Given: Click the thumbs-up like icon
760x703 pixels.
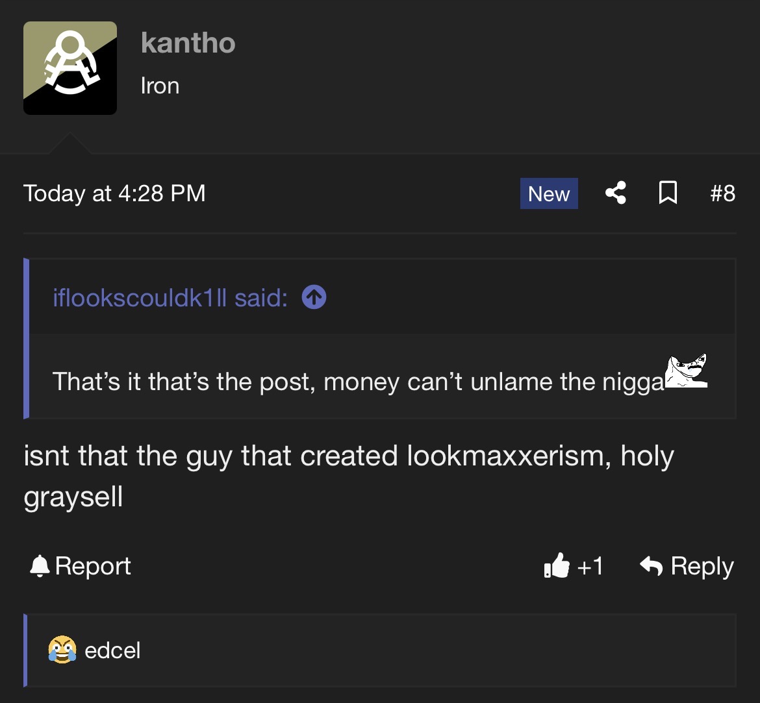Looking at the screenshot, I should tap(557, 566).
